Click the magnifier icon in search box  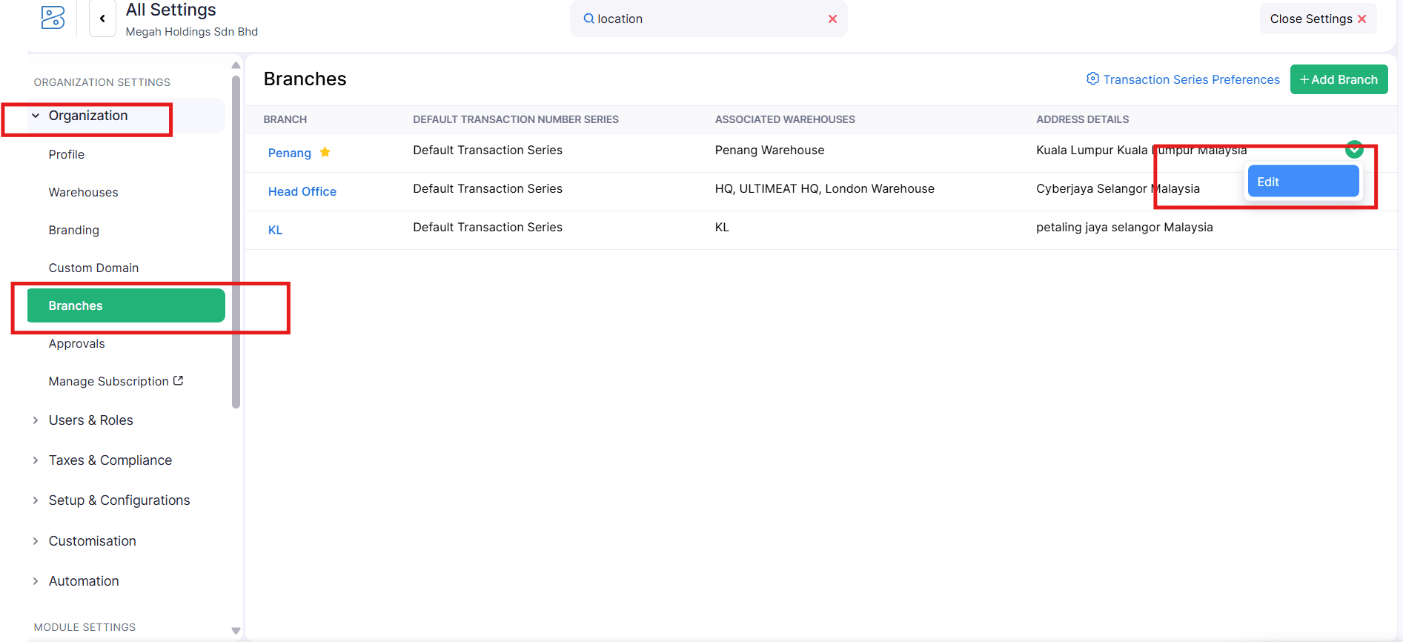click(588, 19)
